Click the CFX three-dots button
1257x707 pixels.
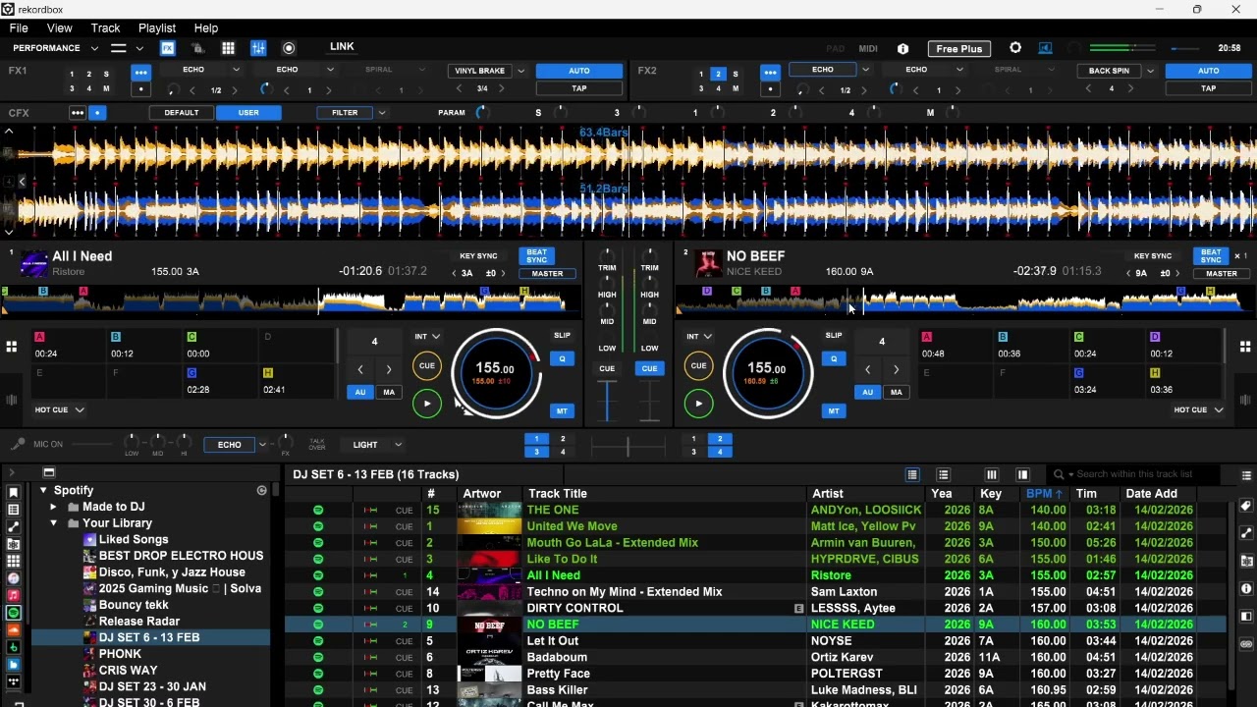click(x=77, y=113)
